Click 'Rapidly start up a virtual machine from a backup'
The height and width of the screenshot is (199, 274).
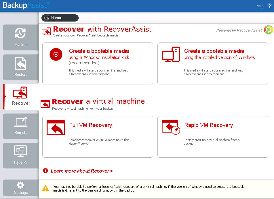tap(212, 142)
